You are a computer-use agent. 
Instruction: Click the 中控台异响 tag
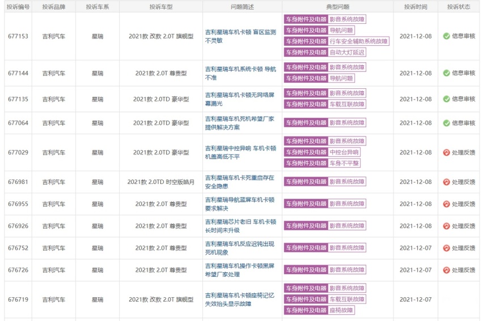(344, 152)
